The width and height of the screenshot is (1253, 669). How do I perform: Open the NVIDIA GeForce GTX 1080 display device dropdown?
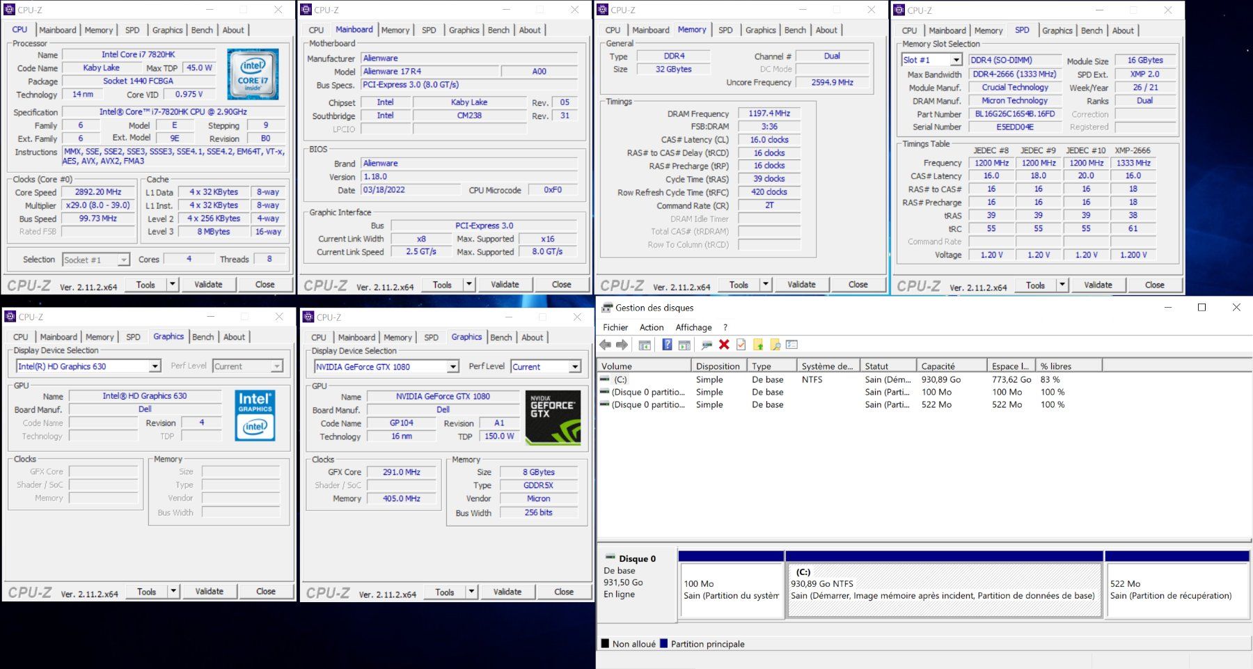(x=452, y=367)
